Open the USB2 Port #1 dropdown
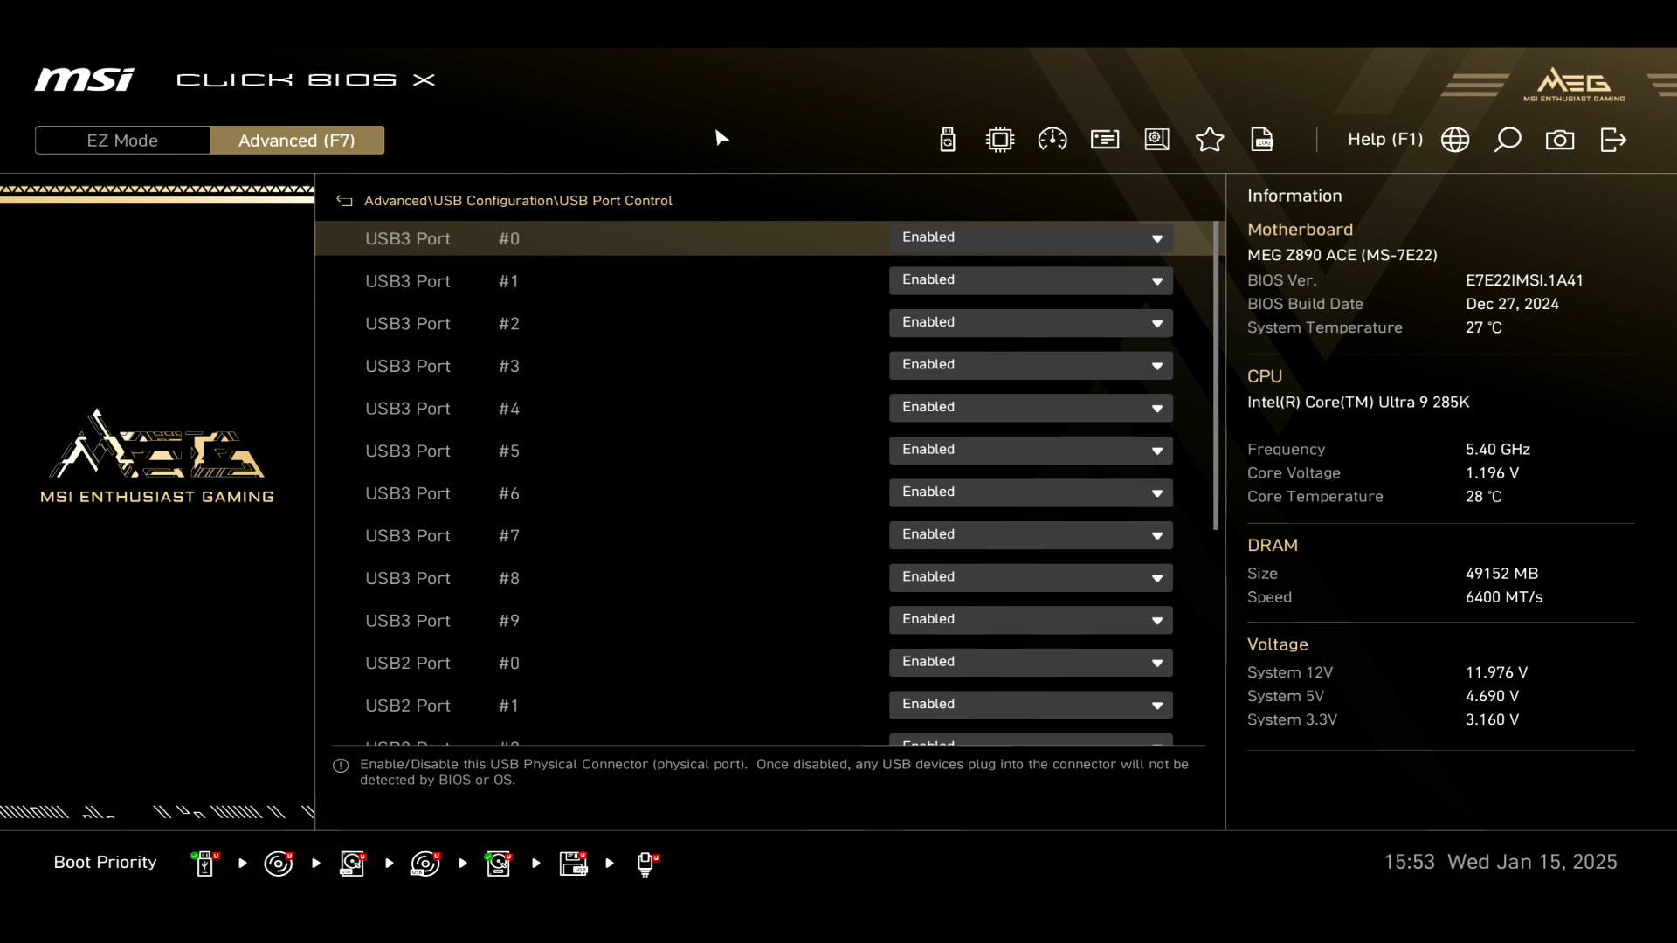The image size is (1677, 943). click(x=1031, y=705)
